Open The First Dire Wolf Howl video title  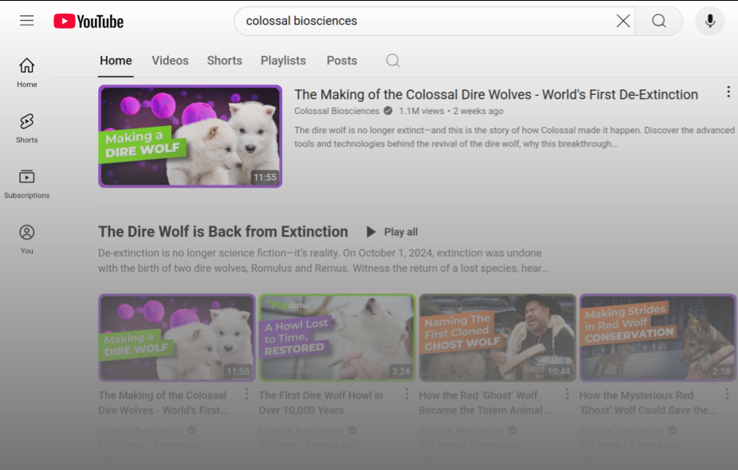pos(320,403)
